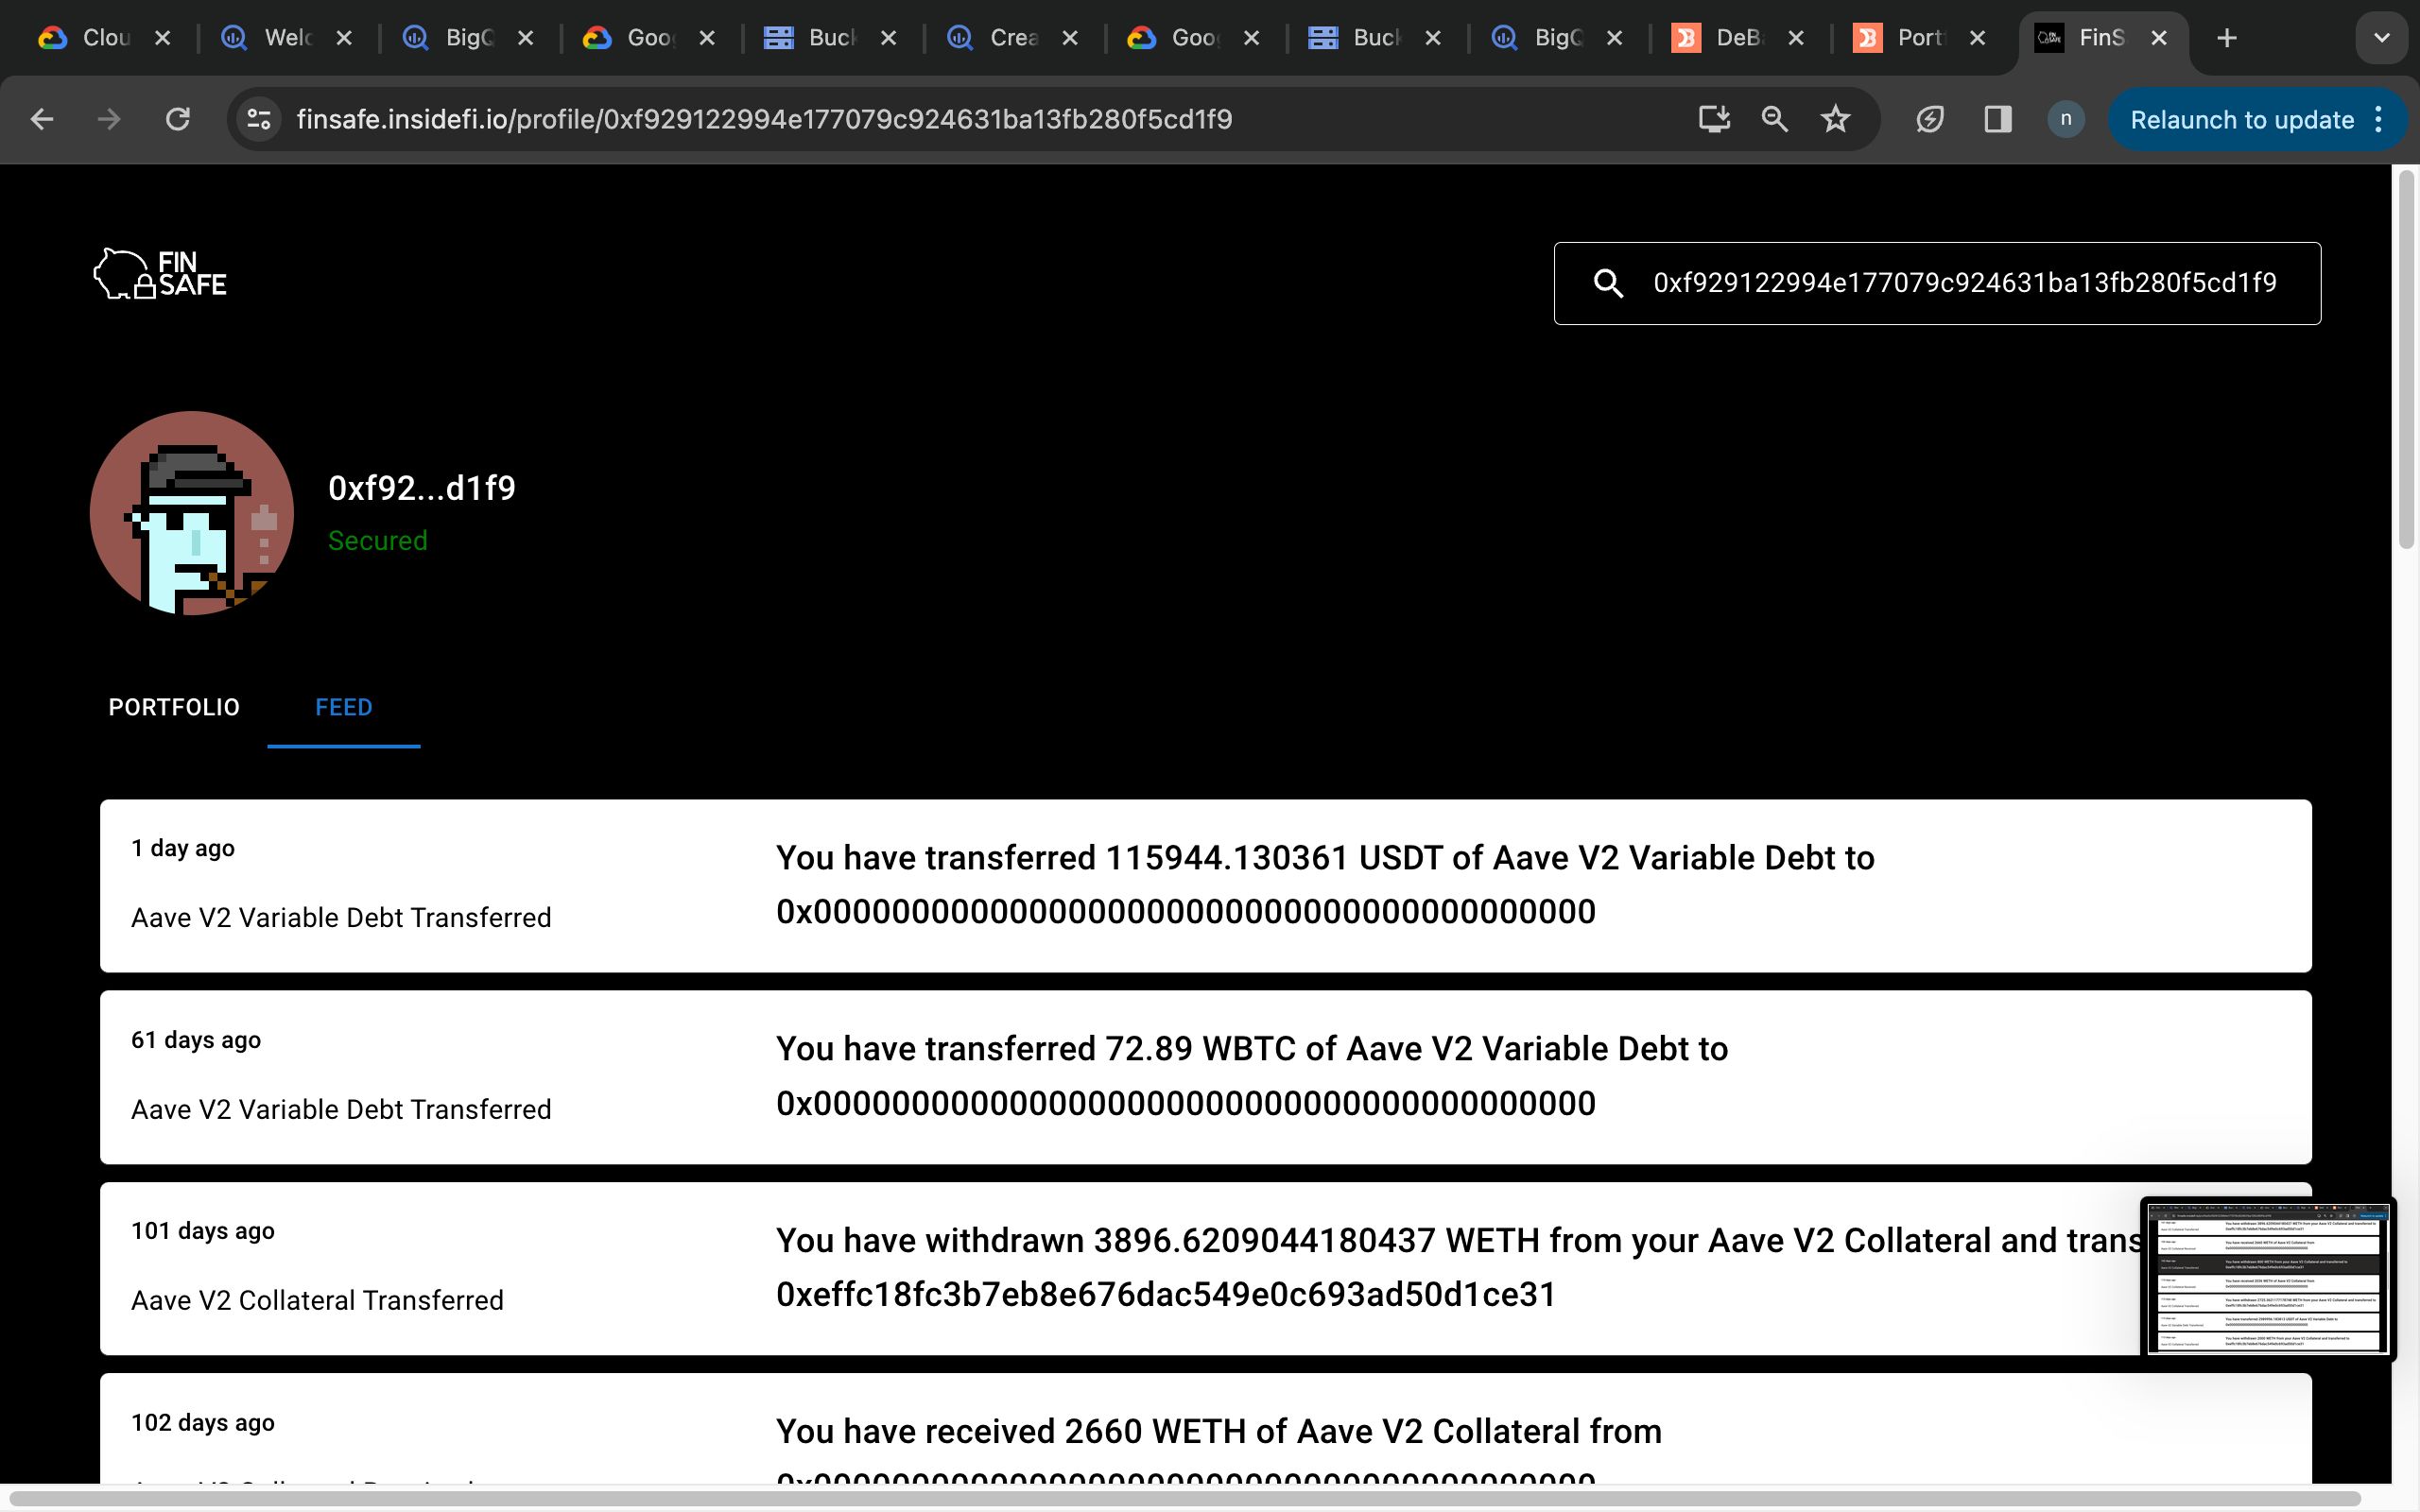Open the Chrome profile avatar 'n'
This screenshot has height=1512, width=2420.
2066,120
